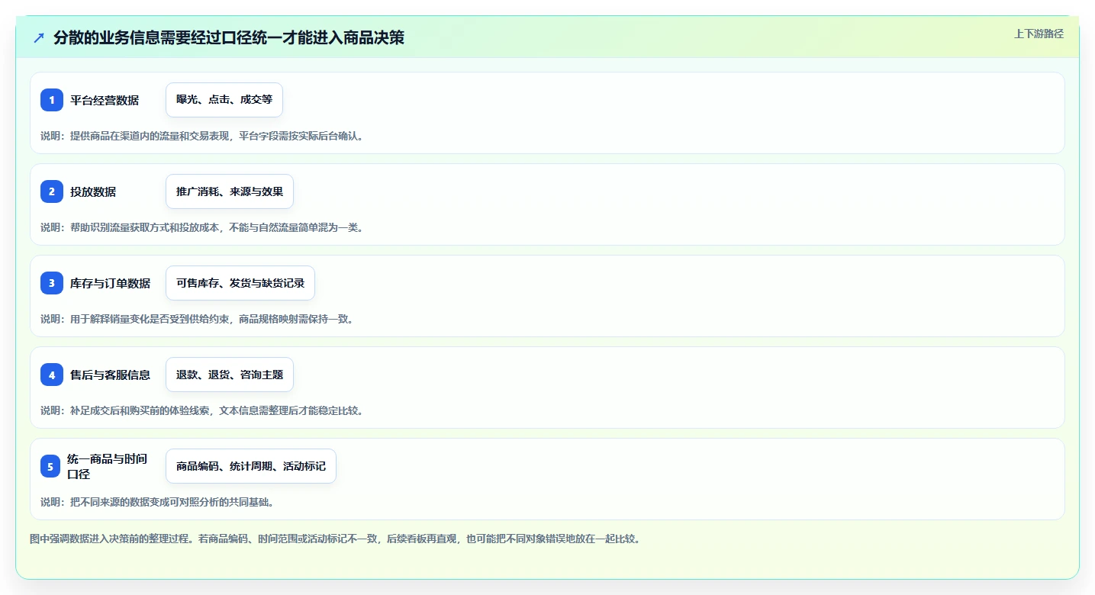
Task: Click the 推广消耗、来源与效果 tag
Action: coord(230,191)
